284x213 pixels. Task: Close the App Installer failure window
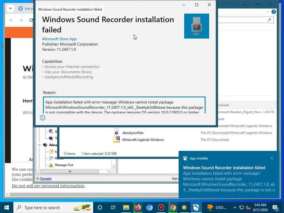coord(209,5)
